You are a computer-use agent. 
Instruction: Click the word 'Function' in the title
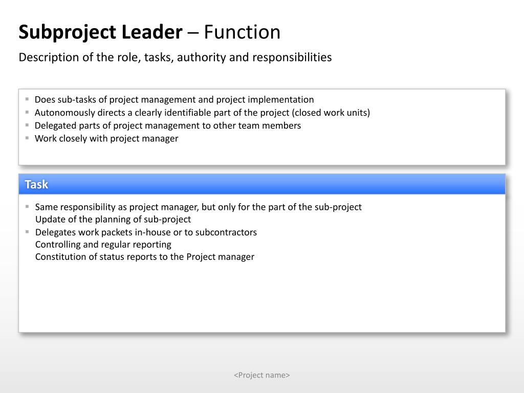point(242,33)
